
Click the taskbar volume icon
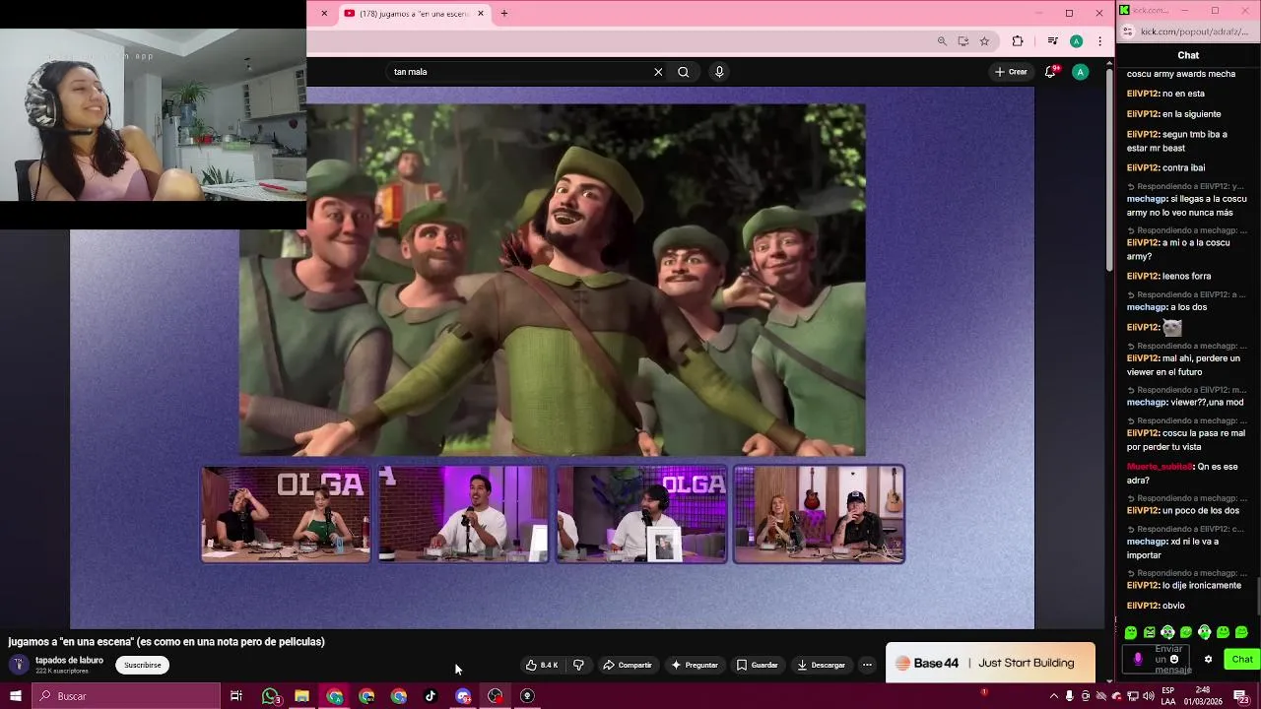1148,696
